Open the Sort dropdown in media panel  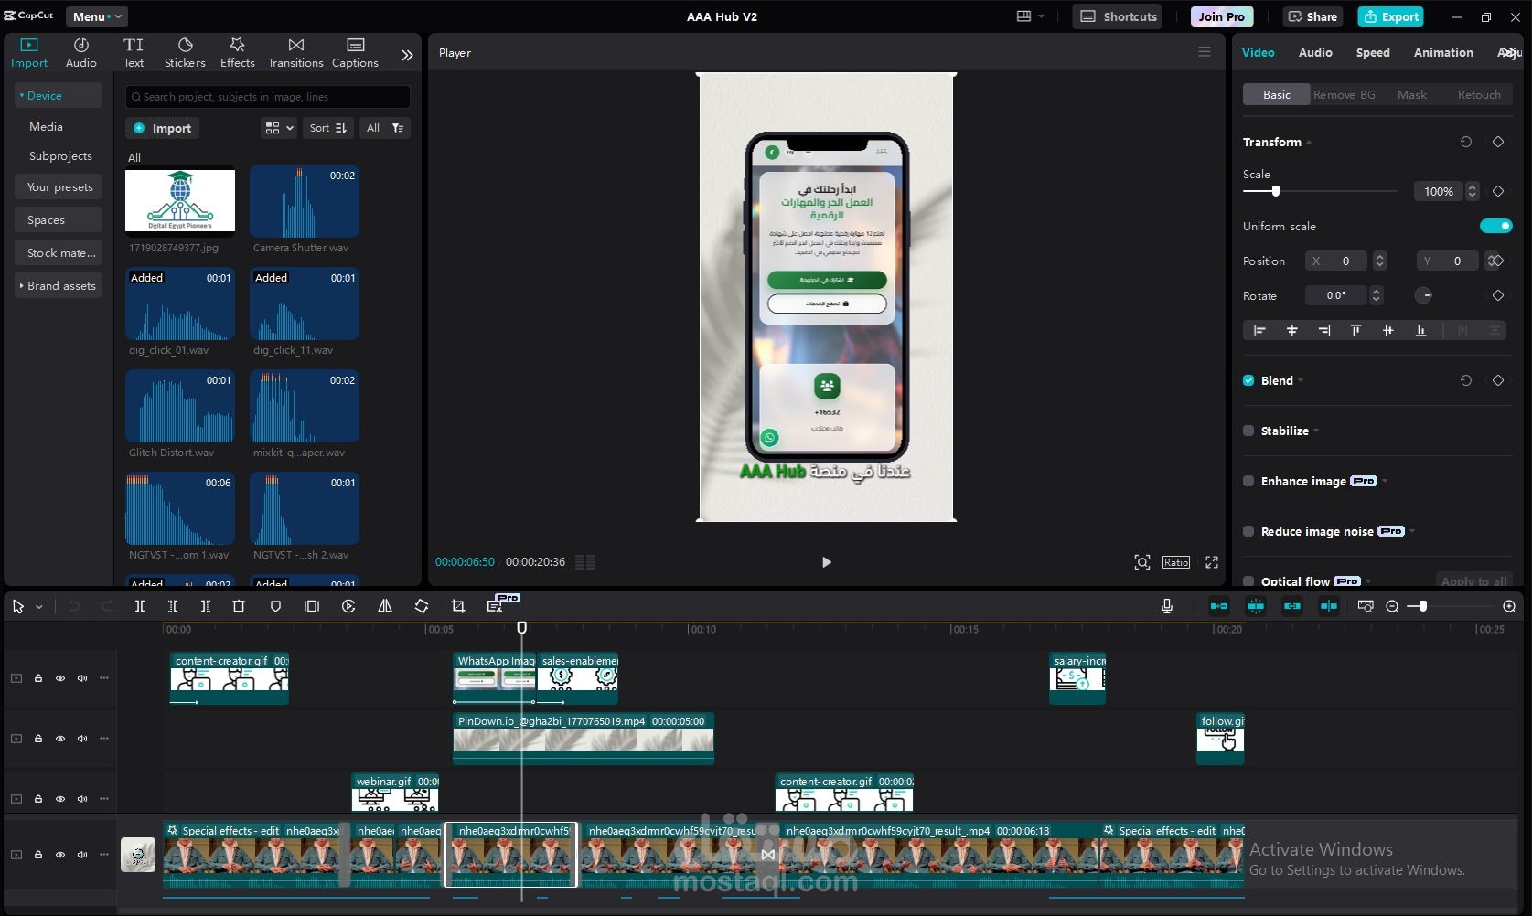tap(328, 128)
